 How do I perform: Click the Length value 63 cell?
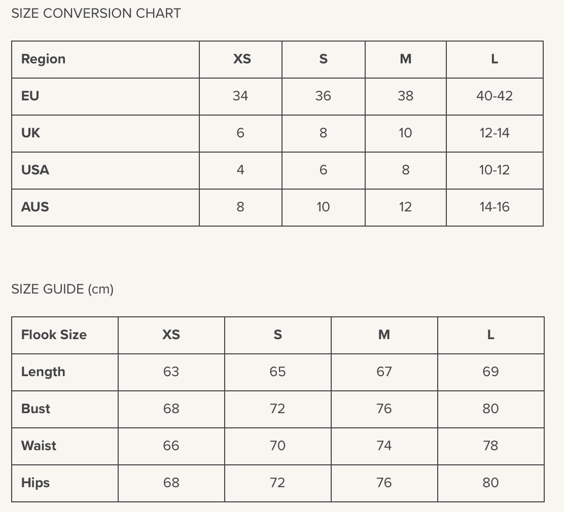[171, 372]
